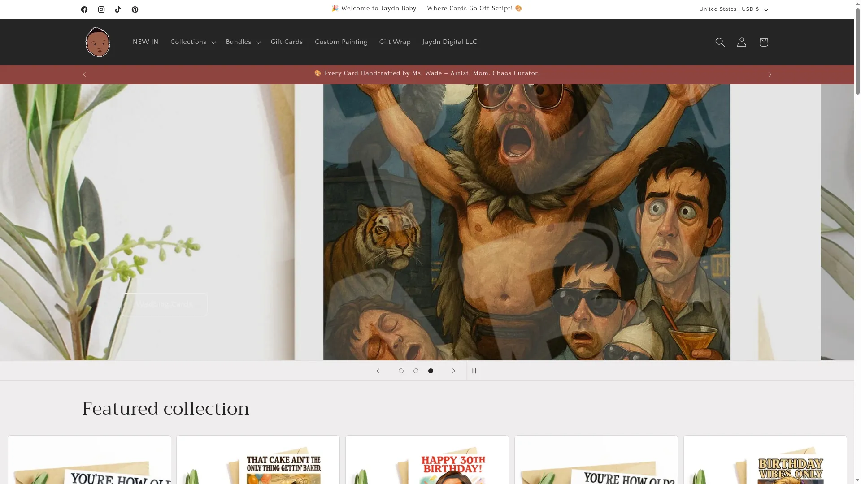861x484 pixels.
Task: Open the account login icon
Action: point(742,42)
